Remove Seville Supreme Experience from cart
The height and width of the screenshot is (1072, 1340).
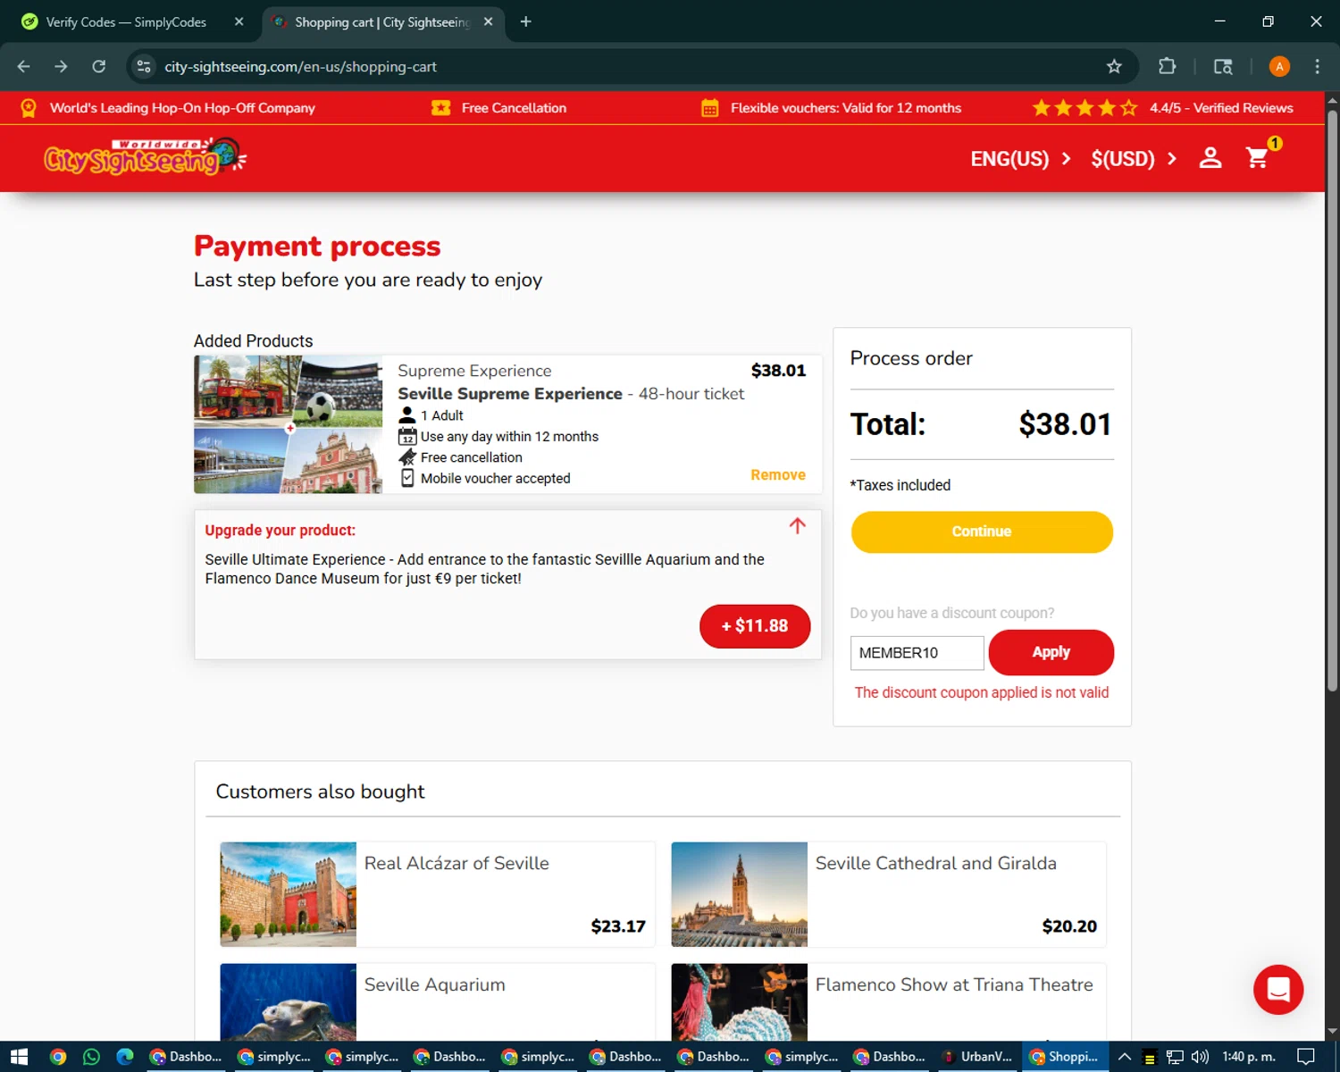[x=778, y=475]
